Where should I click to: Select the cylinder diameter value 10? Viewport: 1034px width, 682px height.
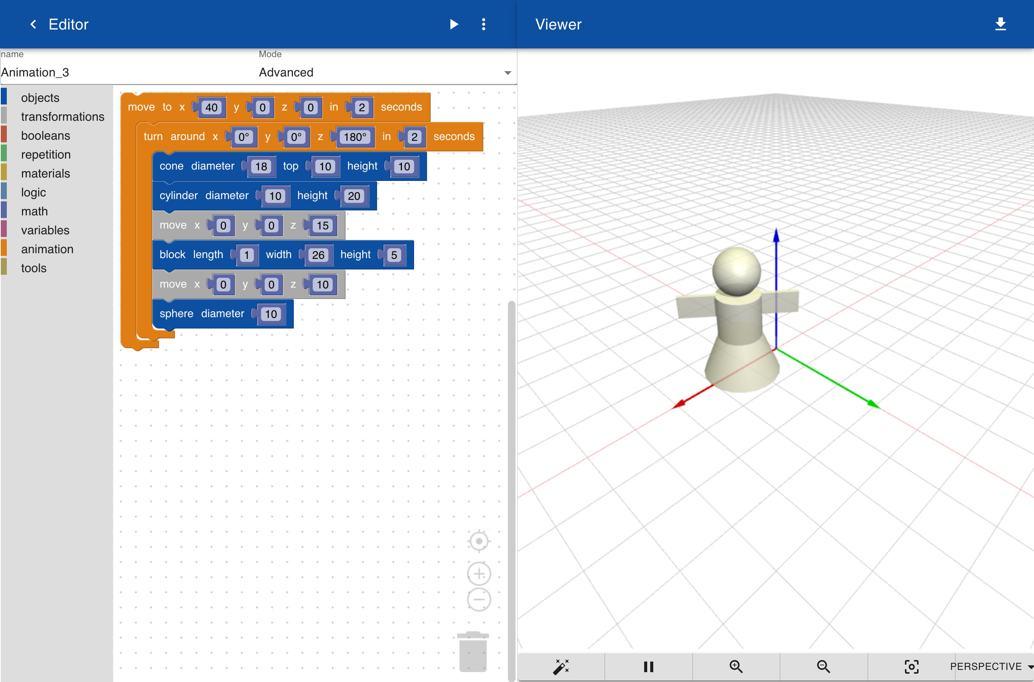pyautogui.click(x=275, y=196)
